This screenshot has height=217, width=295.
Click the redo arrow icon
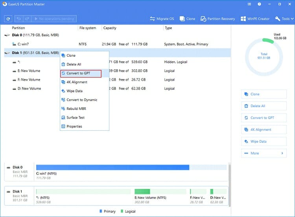coord(26,19)
